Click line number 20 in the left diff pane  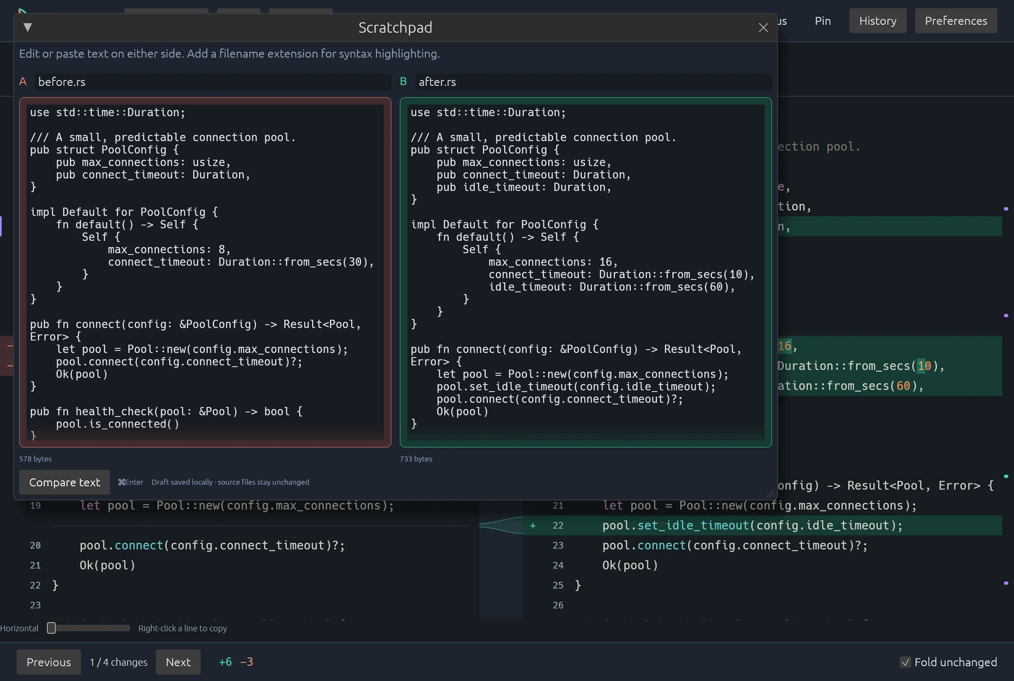tap(35, 545)
